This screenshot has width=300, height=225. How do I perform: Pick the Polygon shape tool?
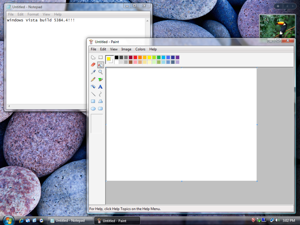100,101
